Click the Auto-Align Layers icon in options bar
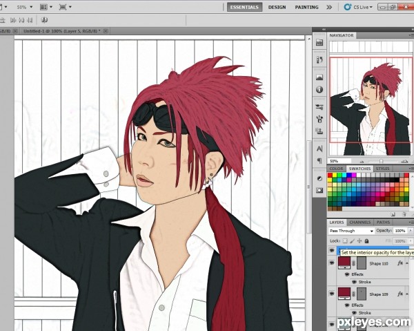 coord(45,20)
